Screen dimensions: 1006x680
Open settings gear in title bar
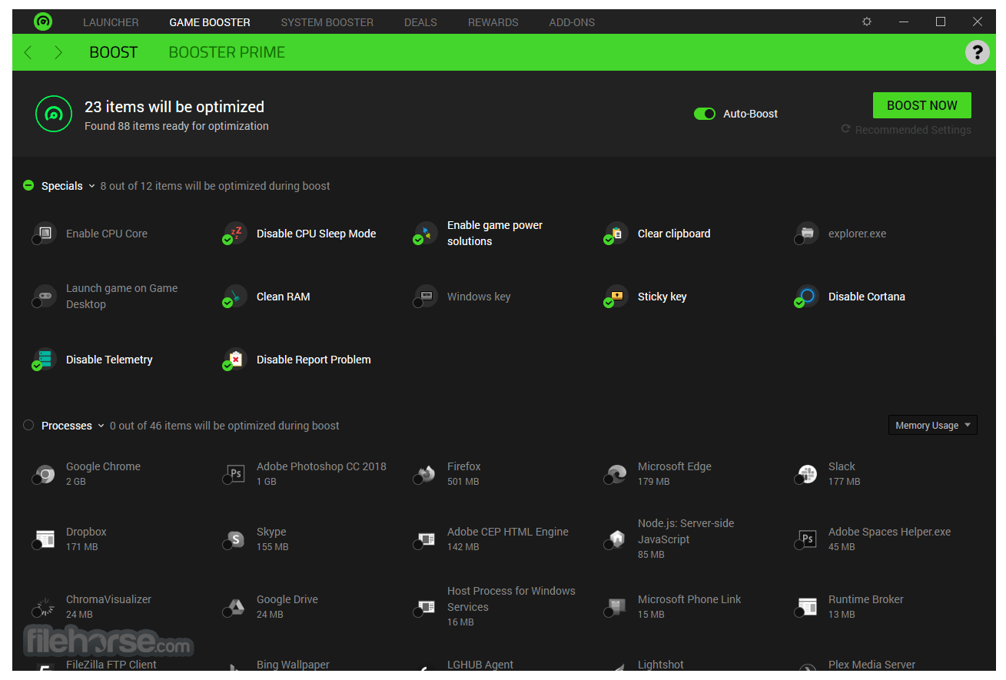(x=867, y=22)
